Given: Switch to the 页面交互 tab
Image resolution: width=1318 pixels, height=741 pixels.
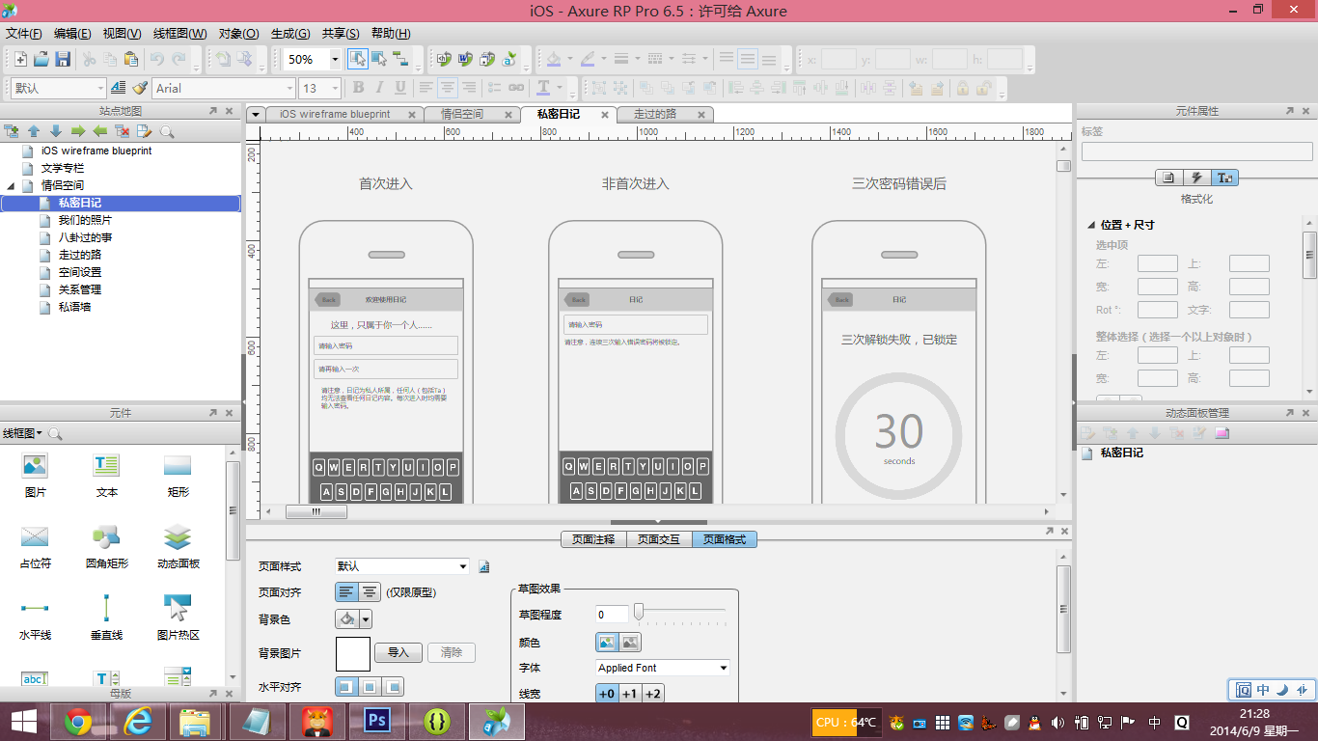Looking at the screenshot, I should tap(659, 539).
